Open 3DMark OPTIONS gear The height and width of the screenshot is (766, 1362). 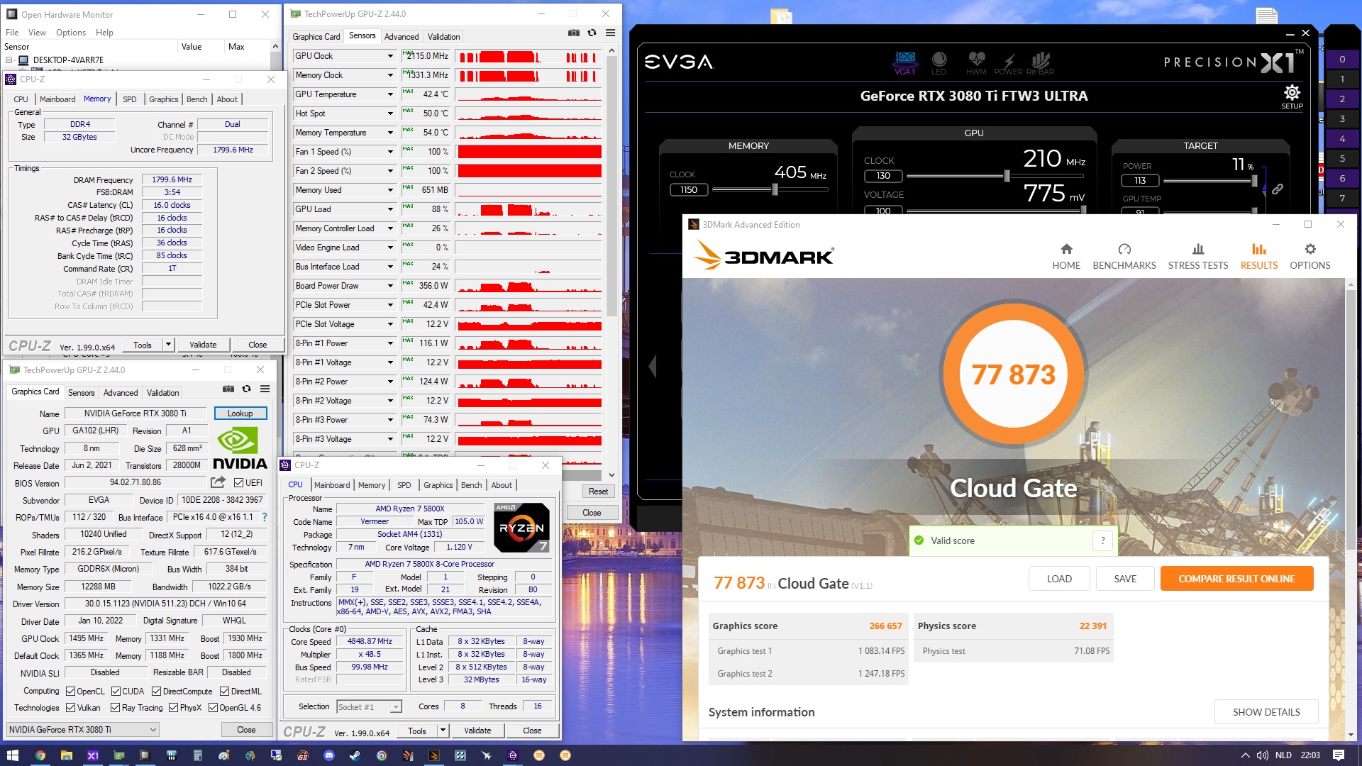[x=1310, y=256]
